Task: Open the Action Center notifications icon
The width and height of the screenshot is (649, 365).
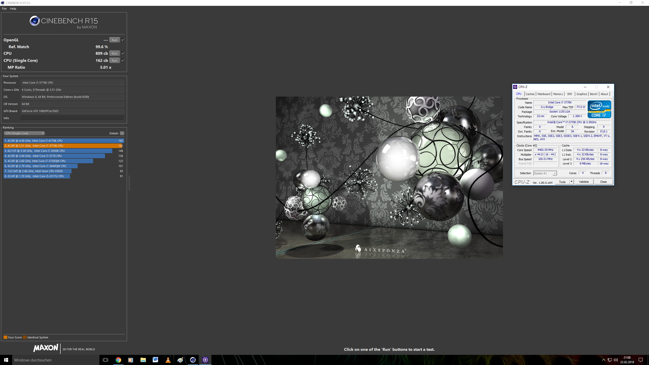Action: point(641,360)
